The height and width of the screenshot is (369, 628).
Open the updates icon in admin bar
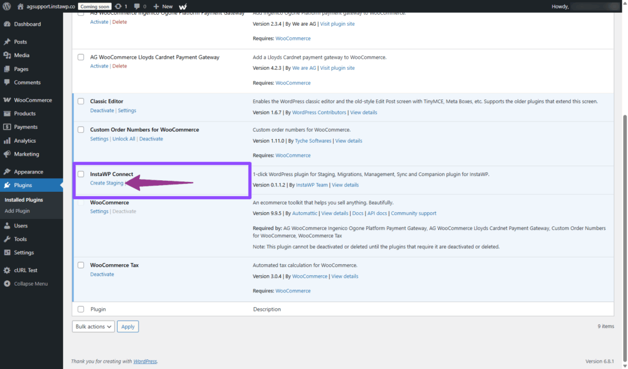(121, 6)
